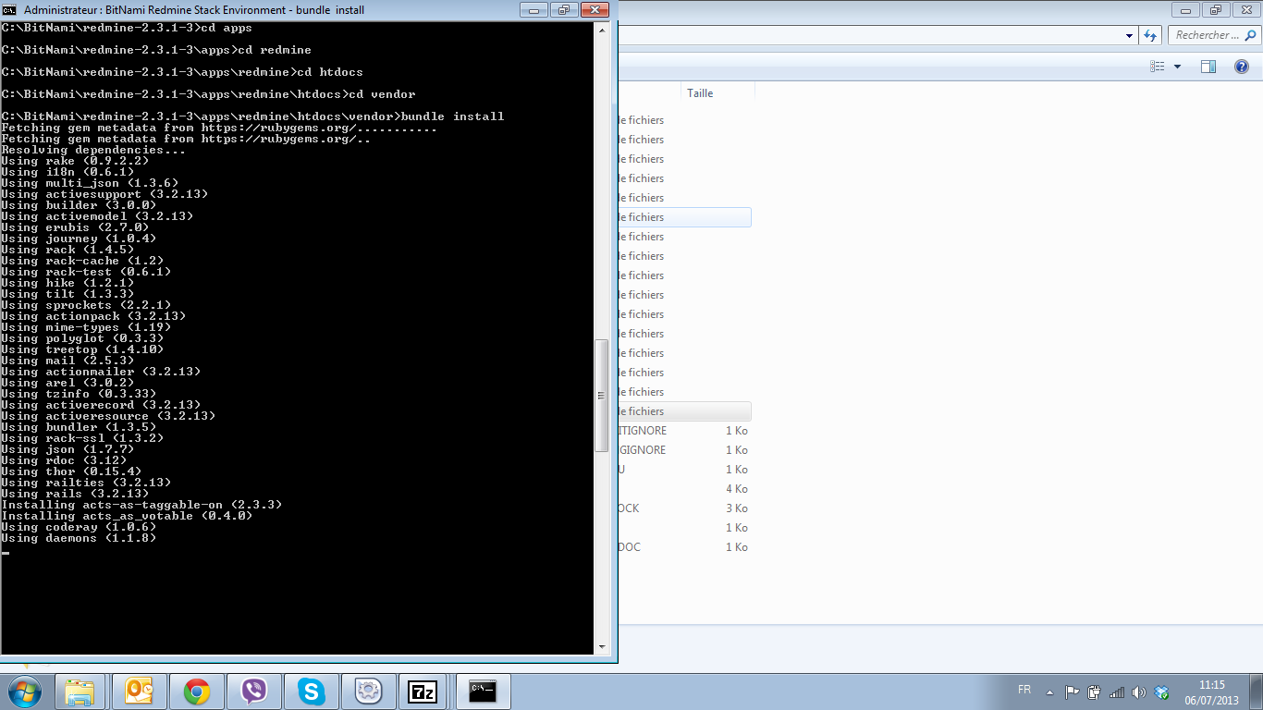Image resolution: width=1263 pixels, height=710 pixels.
Task: Open the Explorer address history dropdown
Action: (1130, 35)
